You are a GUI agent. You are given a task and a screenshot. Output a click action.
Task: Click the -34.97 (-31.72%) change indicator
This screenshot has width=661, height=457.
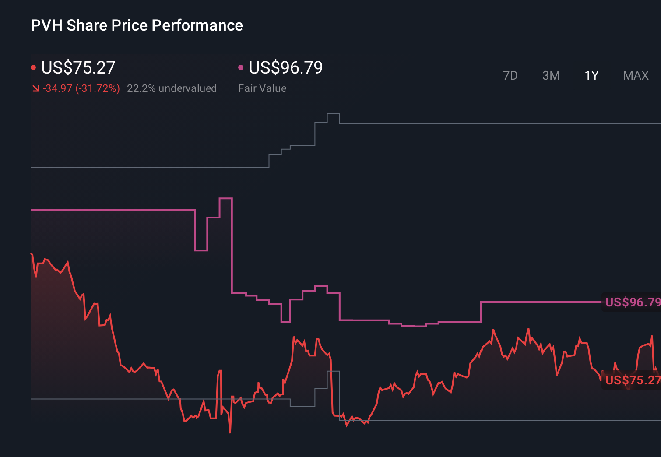point(81,88)
